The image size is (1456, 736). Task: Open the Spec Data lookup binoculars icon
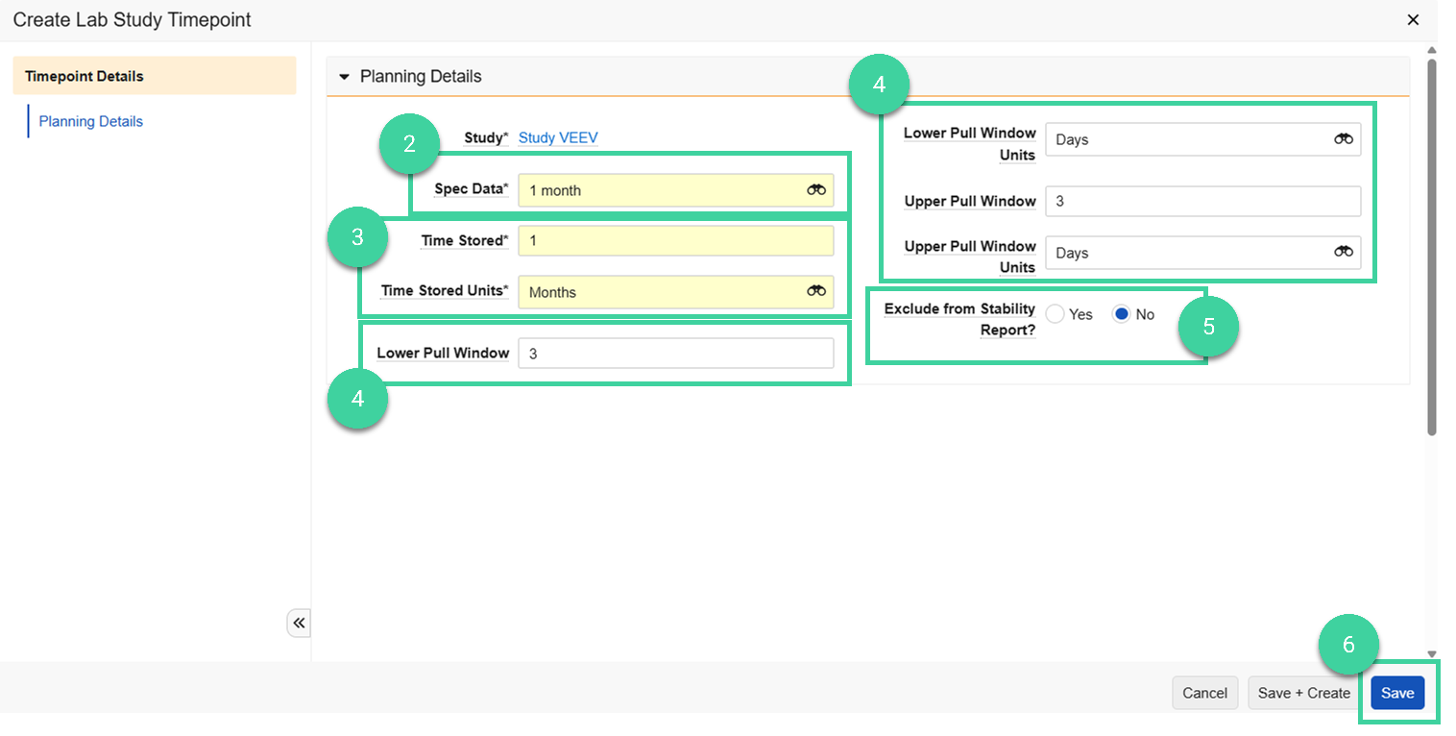[815, 189]
